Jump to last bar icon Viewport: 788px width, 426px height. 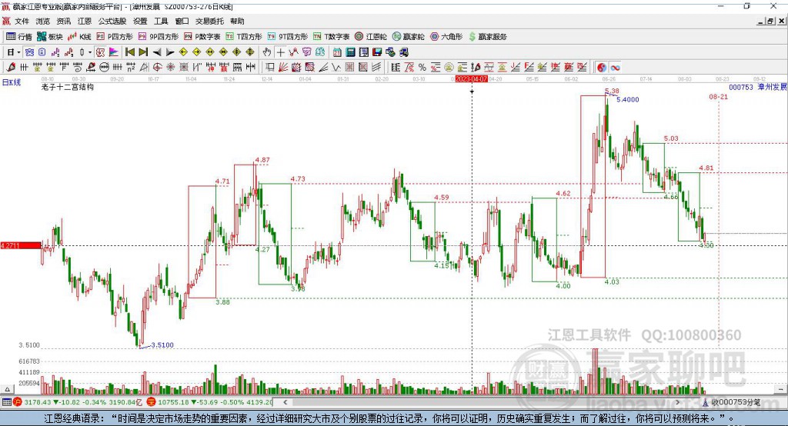[x=143, y=52]
